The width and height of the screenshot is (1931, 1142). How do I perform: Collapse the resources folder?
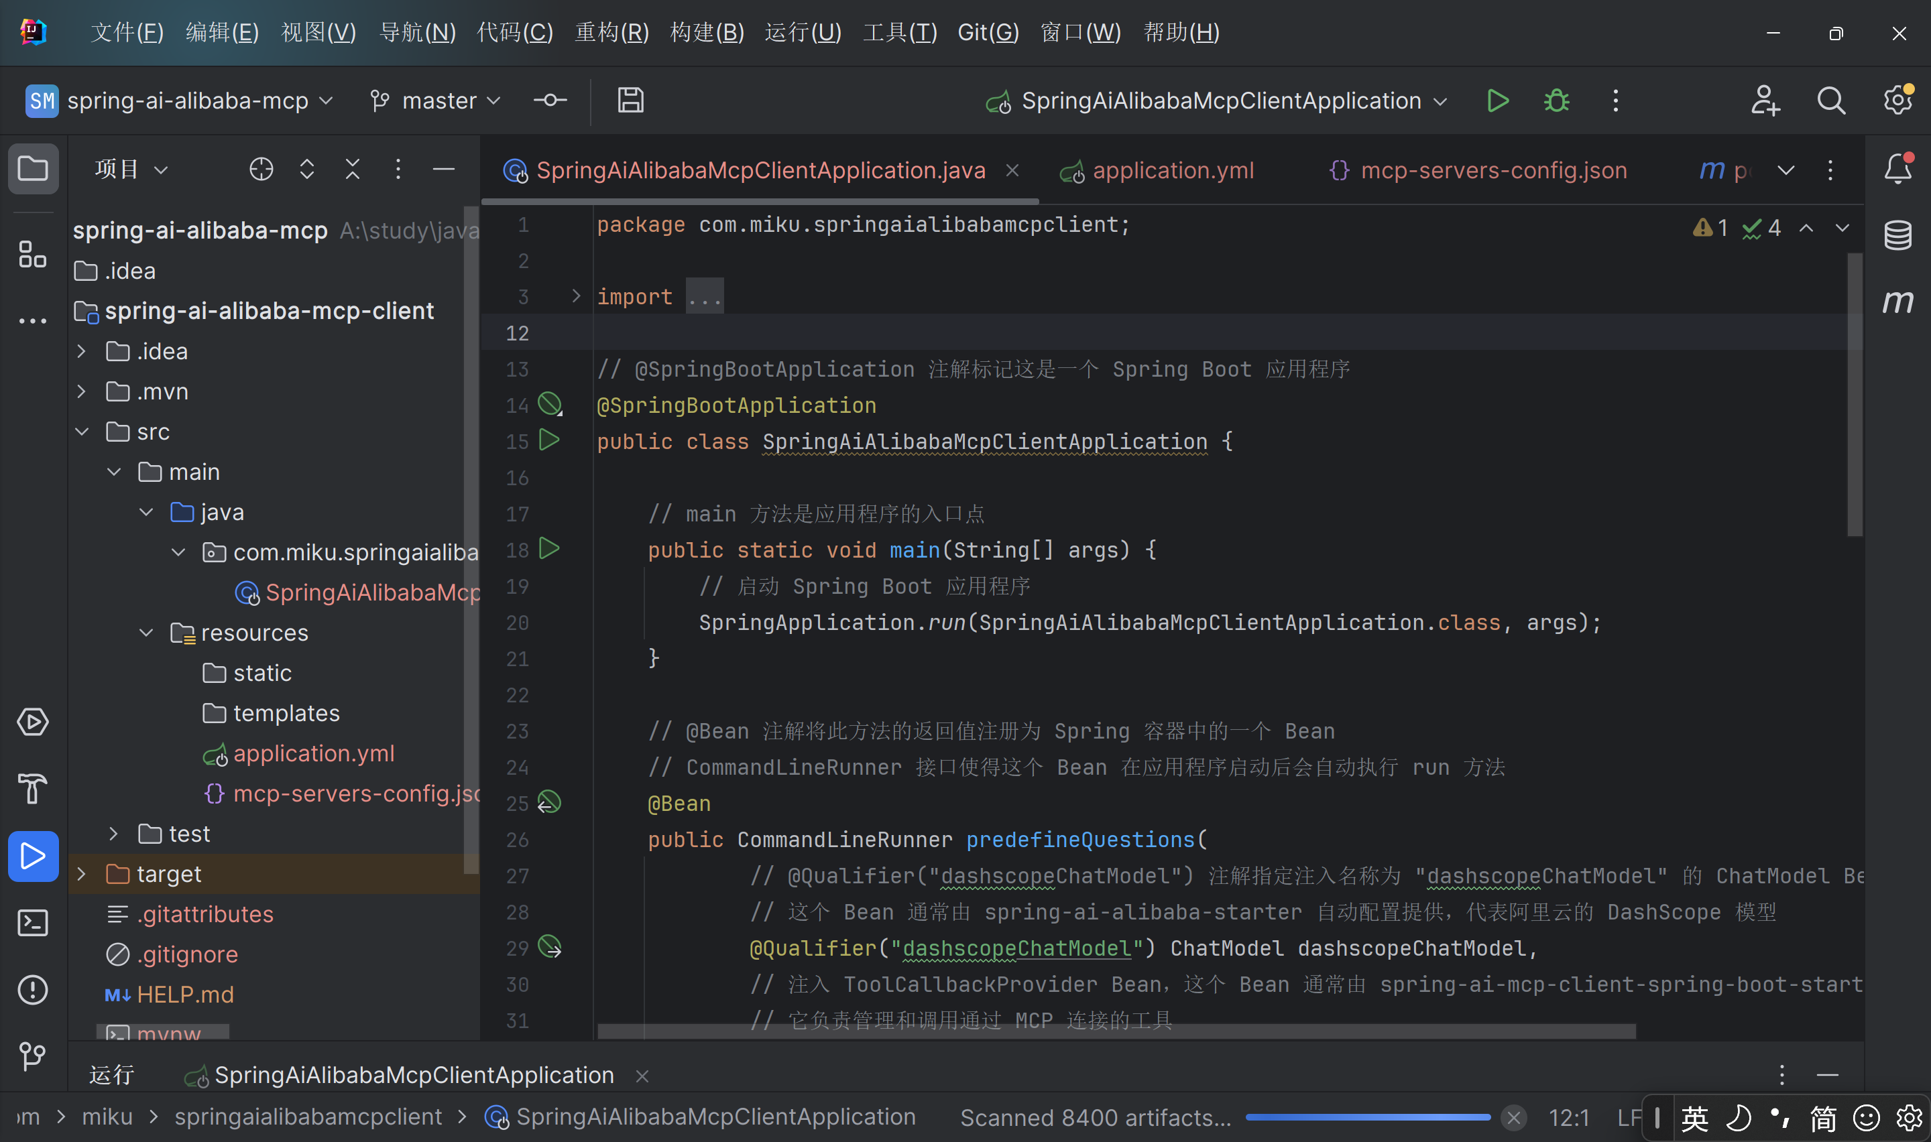pyautogui.click(x=146, y=633)
